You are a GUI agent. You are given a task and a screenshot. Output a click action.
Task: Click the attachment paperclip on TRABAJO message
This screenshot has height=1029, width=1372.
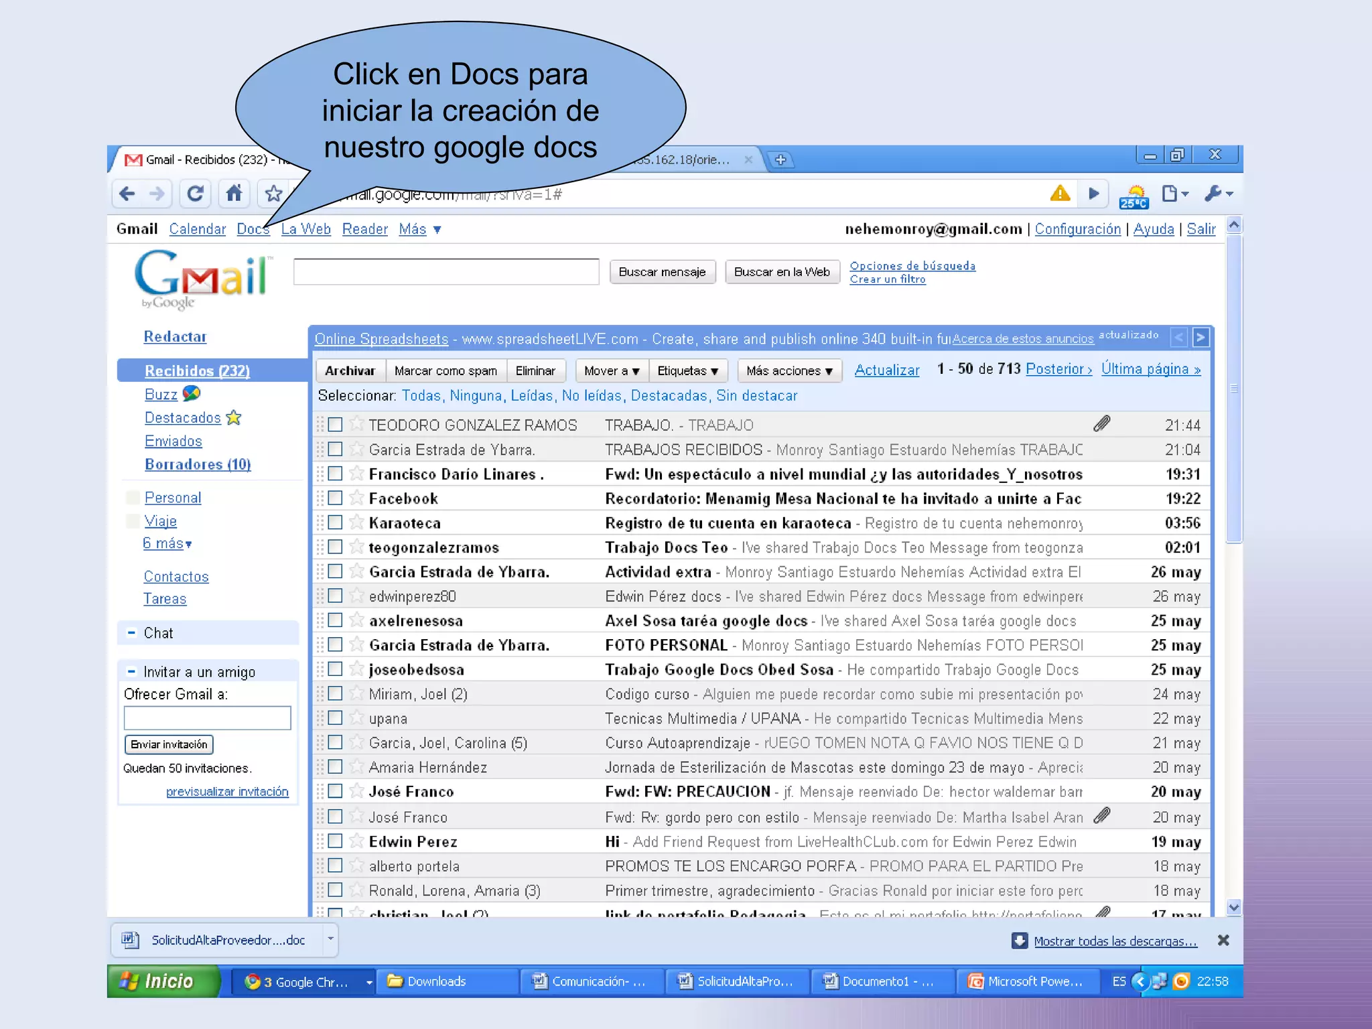point(1102,423)
